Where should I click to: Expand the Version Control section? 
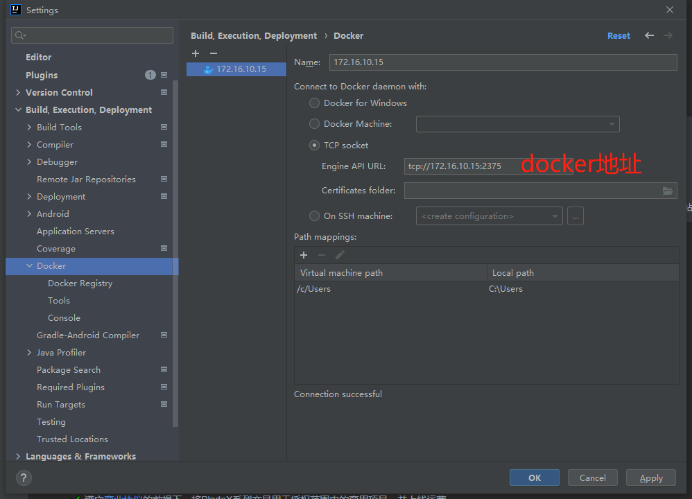[x=17, y=92]
